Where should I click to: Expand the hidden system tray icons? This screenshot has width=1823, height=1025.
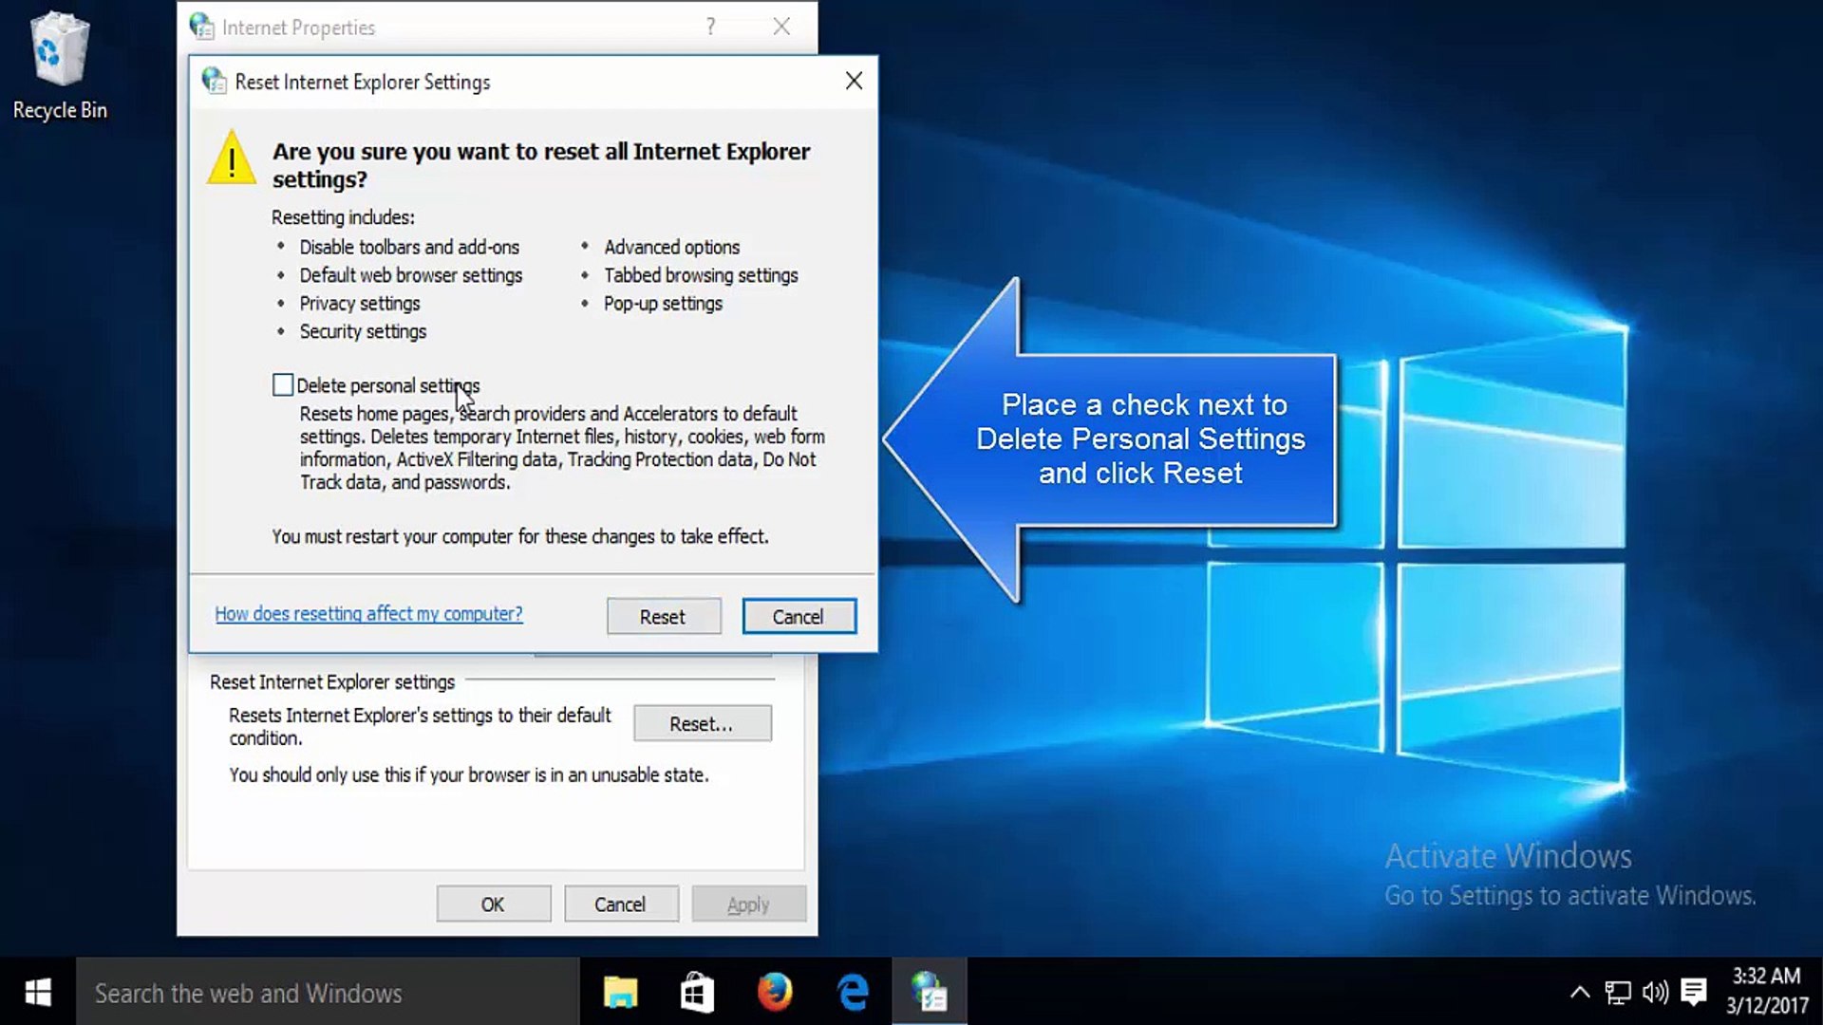coord(1579,993)
